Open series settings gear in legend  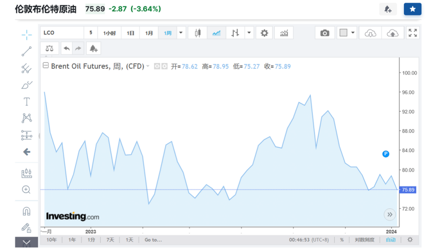(164, 66)
